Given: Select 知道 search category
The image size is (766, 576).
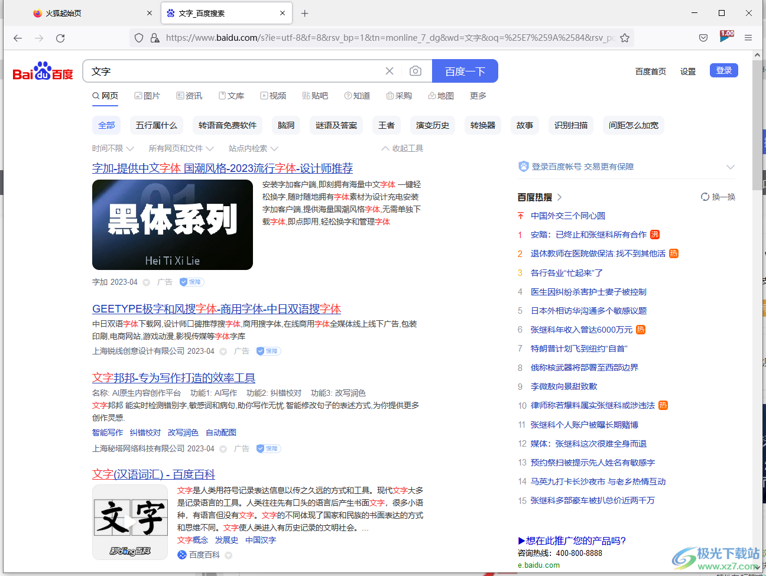Looking at the screenshot, I should pos(357,96).
